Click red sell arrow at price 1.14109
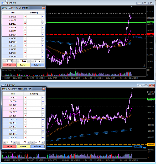The image size is (156, 164). [x=25, y=17]
